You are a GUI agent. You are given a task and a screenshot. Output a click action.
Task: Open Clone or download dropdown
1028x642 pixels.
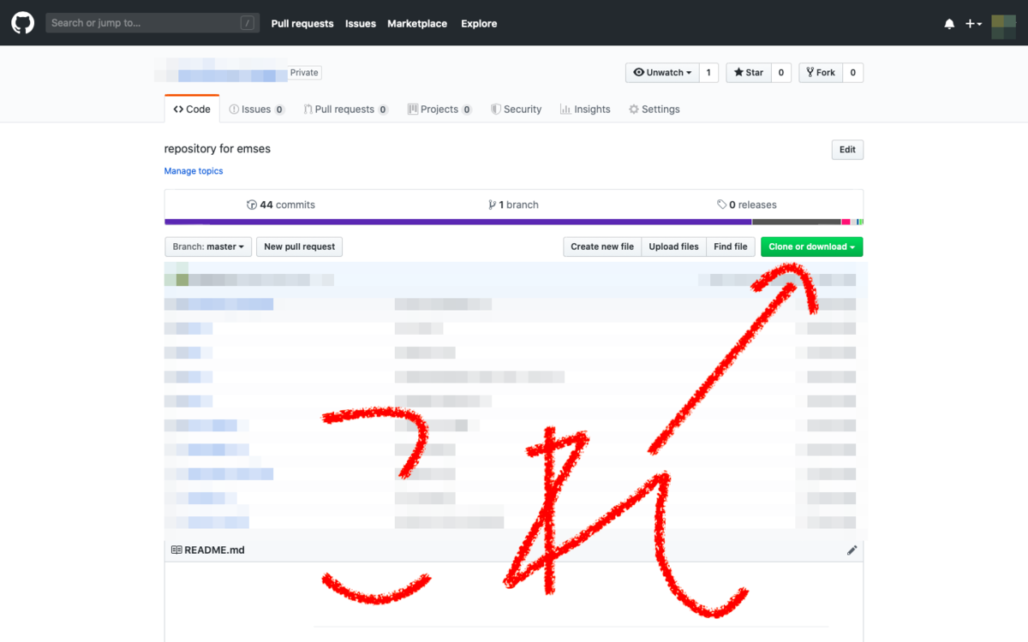[x=812, y=247]
